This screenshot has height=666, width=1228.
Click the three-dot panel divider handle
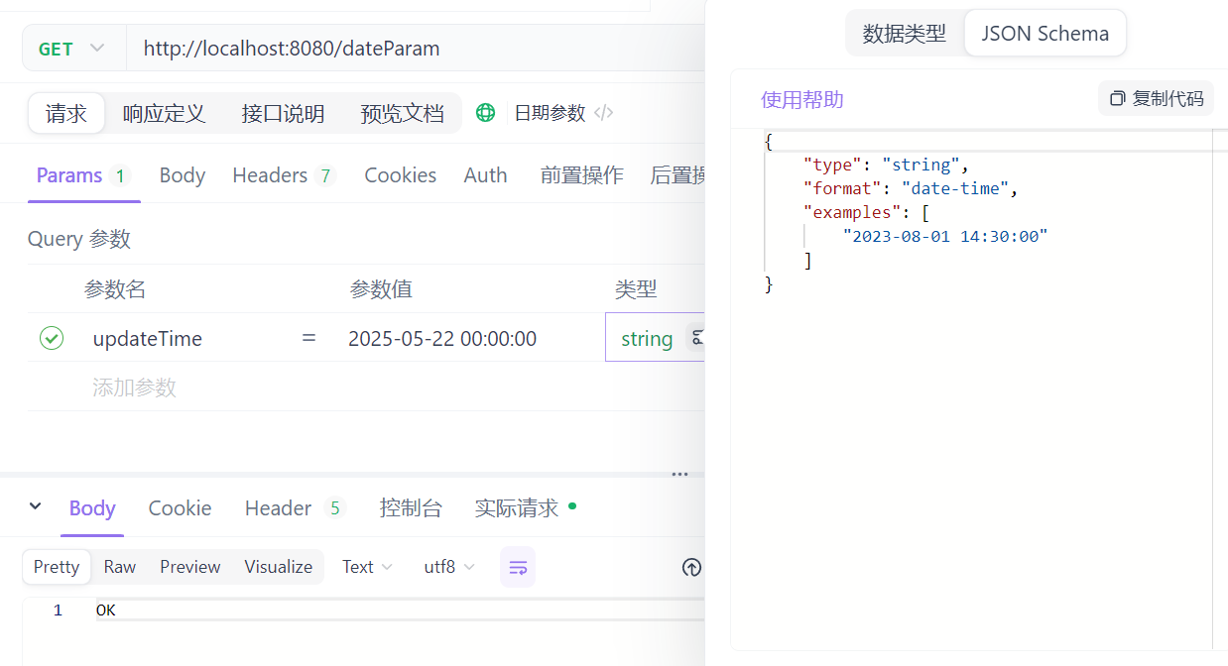679,474
